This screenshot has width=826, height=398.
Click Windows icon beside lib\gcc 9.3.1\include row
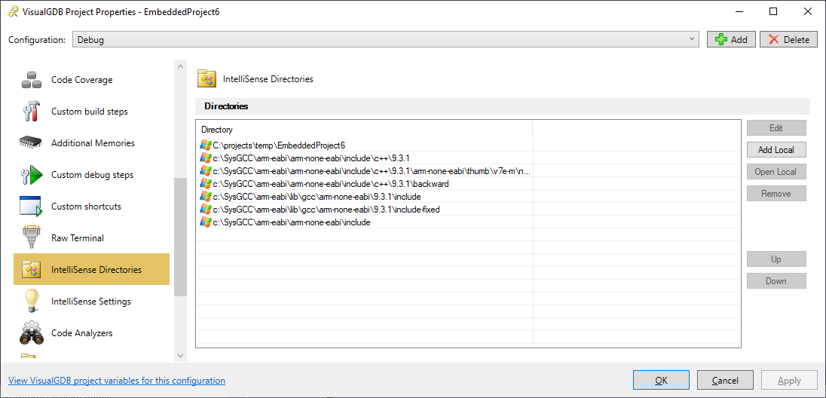206,197
